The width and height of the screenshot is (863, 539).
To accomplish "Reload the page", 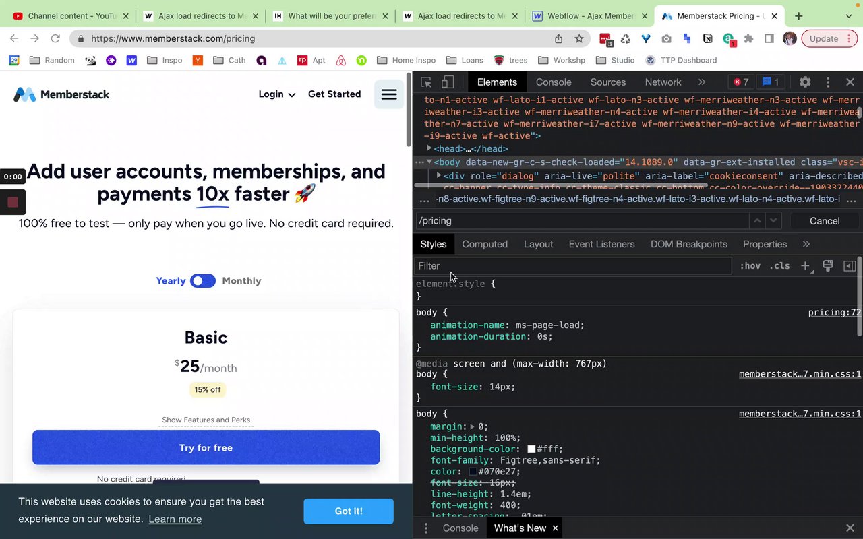I will click(x=55, y=38).
